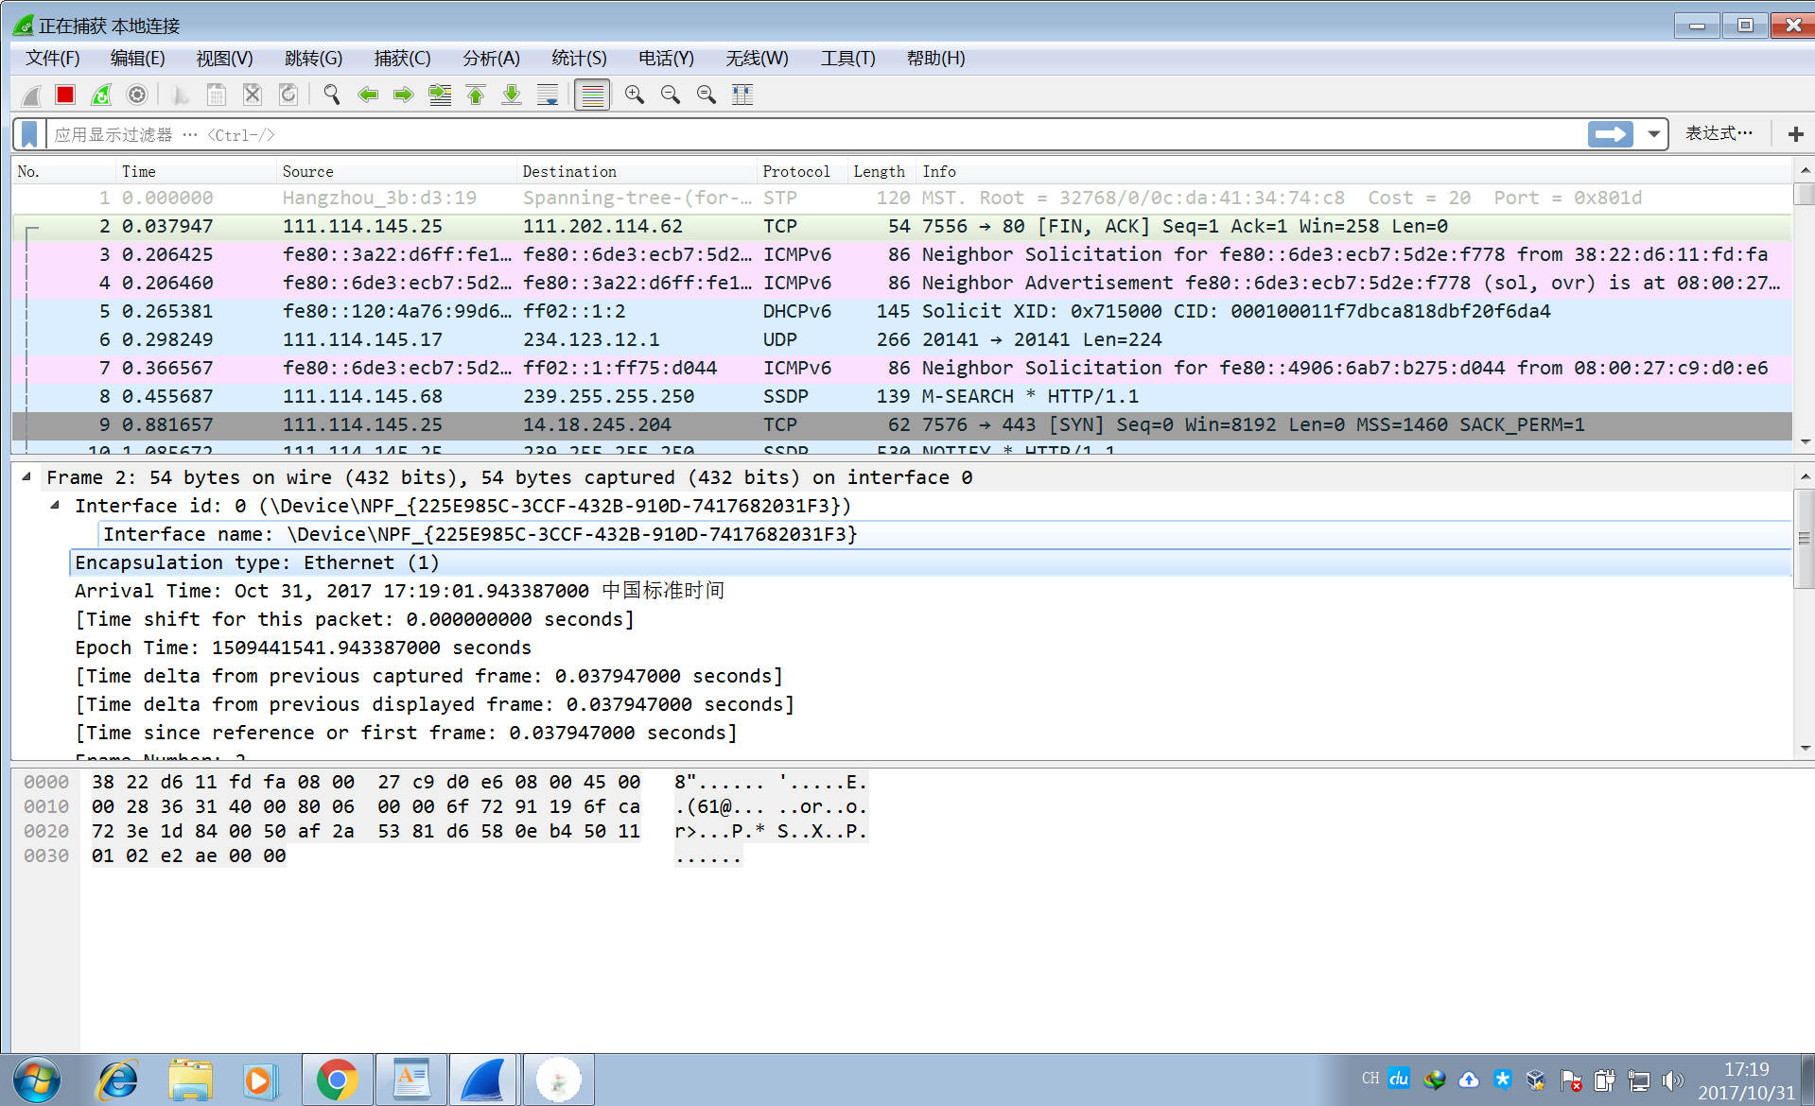Viewport: 1815px width, 1106px height.
Task: Launch Chrome from the taskbar
Action: coord(337,1080)
